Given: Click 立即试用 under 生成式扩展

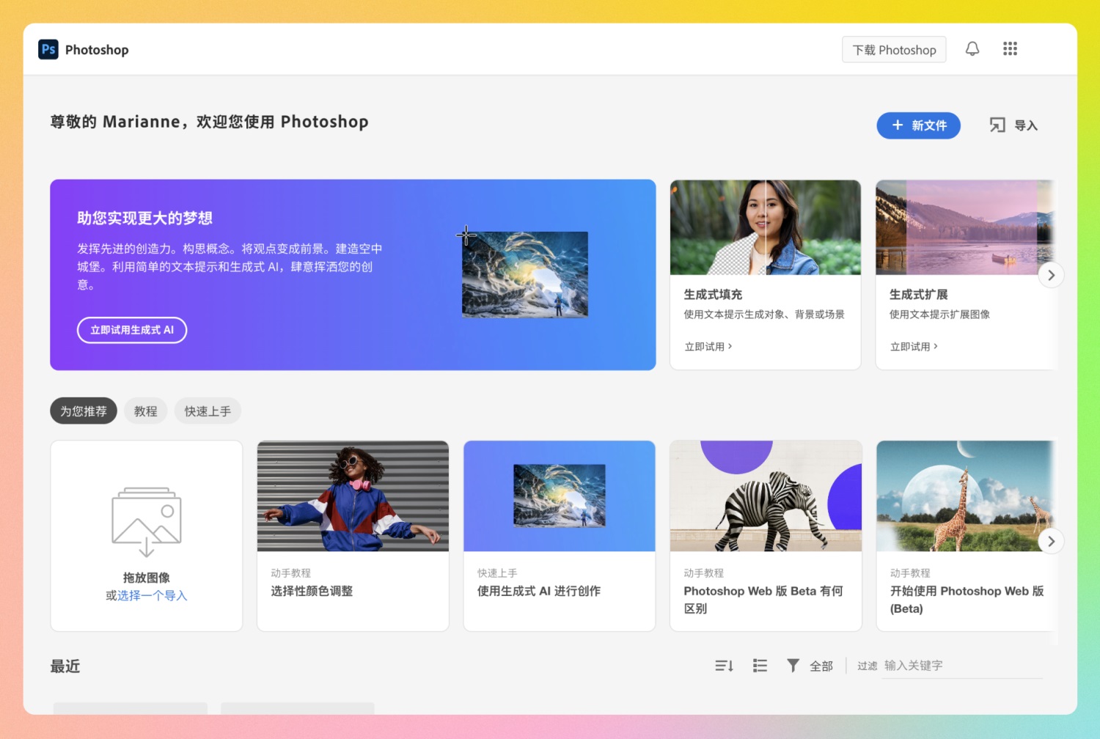Looking at the screenshot, I should [914, 346].
